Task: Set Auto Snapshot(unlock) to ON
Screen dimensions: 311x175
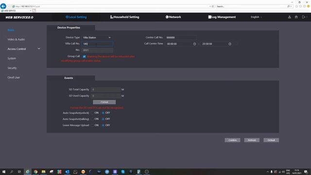Action: pyautogui.click(x=92, y=113)
